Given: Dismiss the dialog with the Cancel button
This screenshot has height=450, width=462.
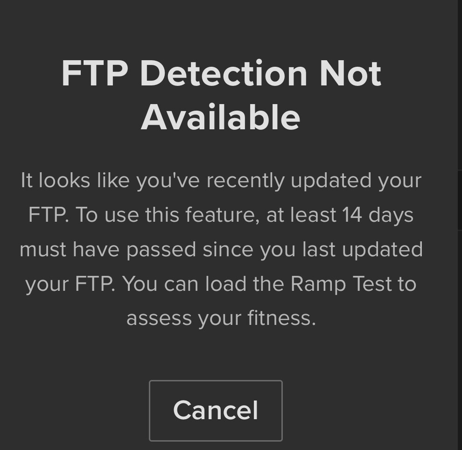Looking at the screenshot, I should pos(216,410).
